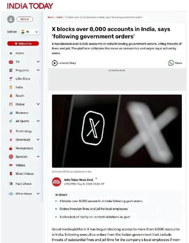Viewport: 189px width, 243px height.
Task: Click the Business chart icon
Action: [11, 113]
